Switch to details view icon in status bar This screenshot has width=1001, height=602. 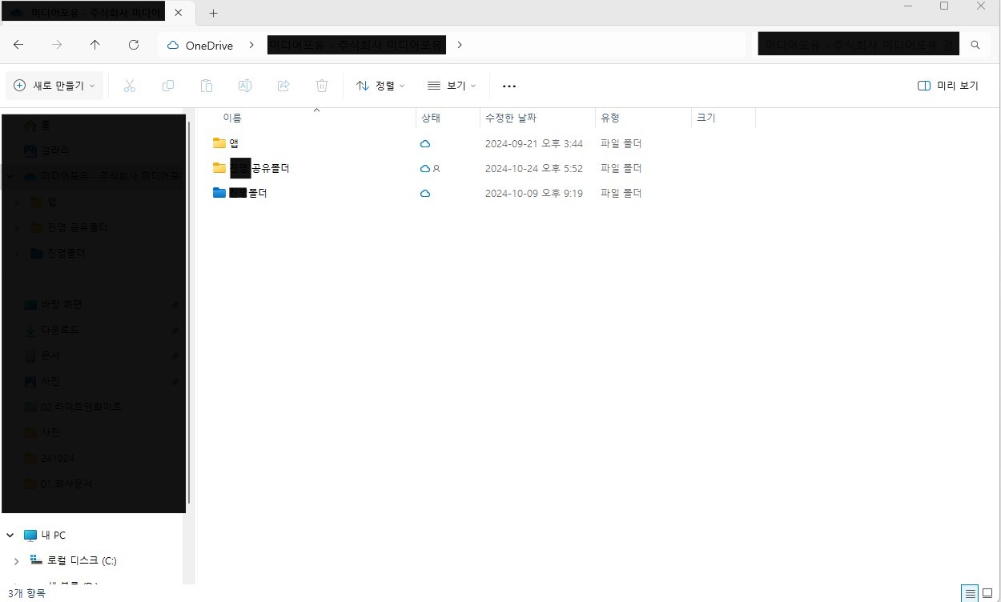pyautogui.click(x=971, y=594)
